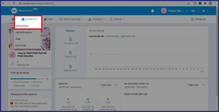
Task: Choose Lịch sử broadcast in the dropdown
Action: click(24, 32)
